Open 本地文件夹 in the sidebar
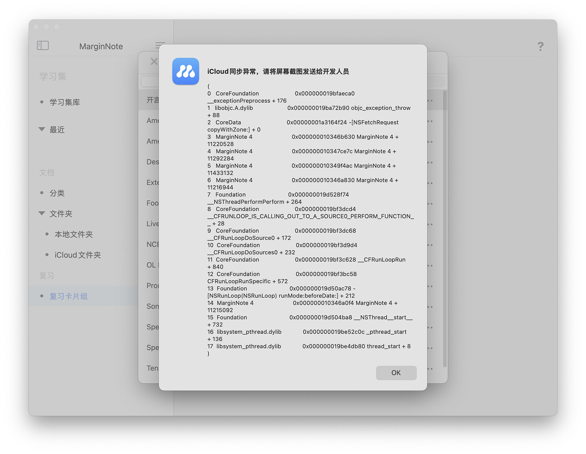This screenshot has height=454, width=586. tap(74, 234)
